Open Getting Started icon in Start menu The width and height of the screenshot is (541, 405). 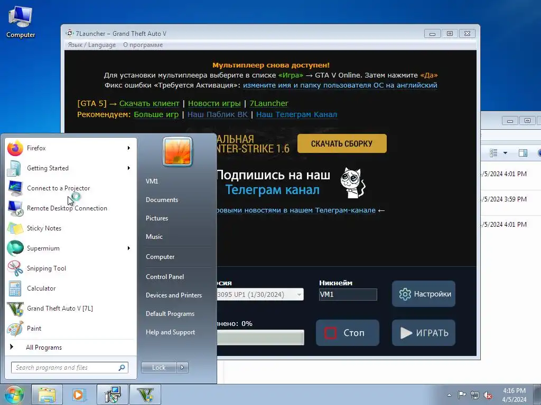15,168
